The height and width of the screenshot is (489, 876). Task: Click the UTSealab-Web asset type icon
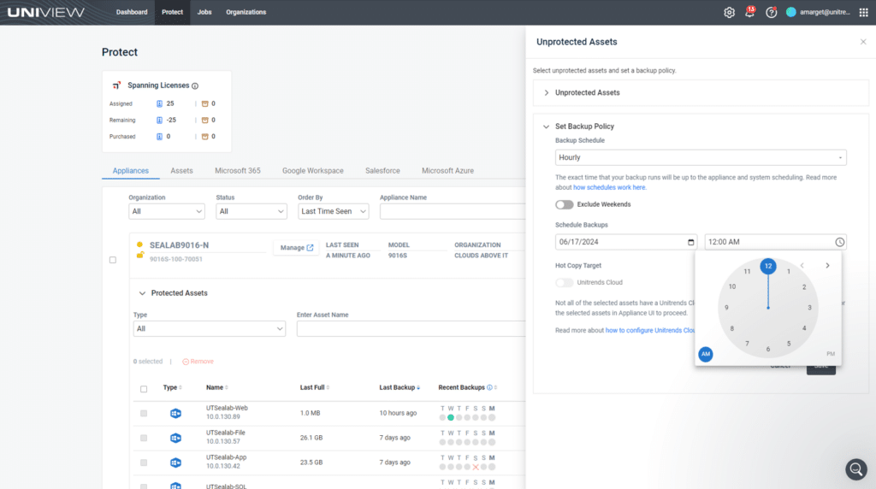(x=175, y=414)
